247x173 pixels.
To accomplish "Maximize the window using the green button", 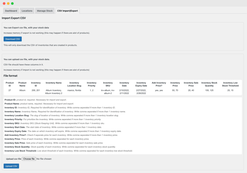I will click(12, 3).
